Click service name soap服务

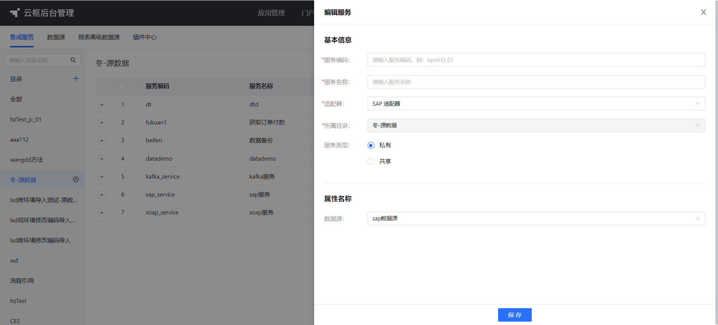[x=261, y=212]
